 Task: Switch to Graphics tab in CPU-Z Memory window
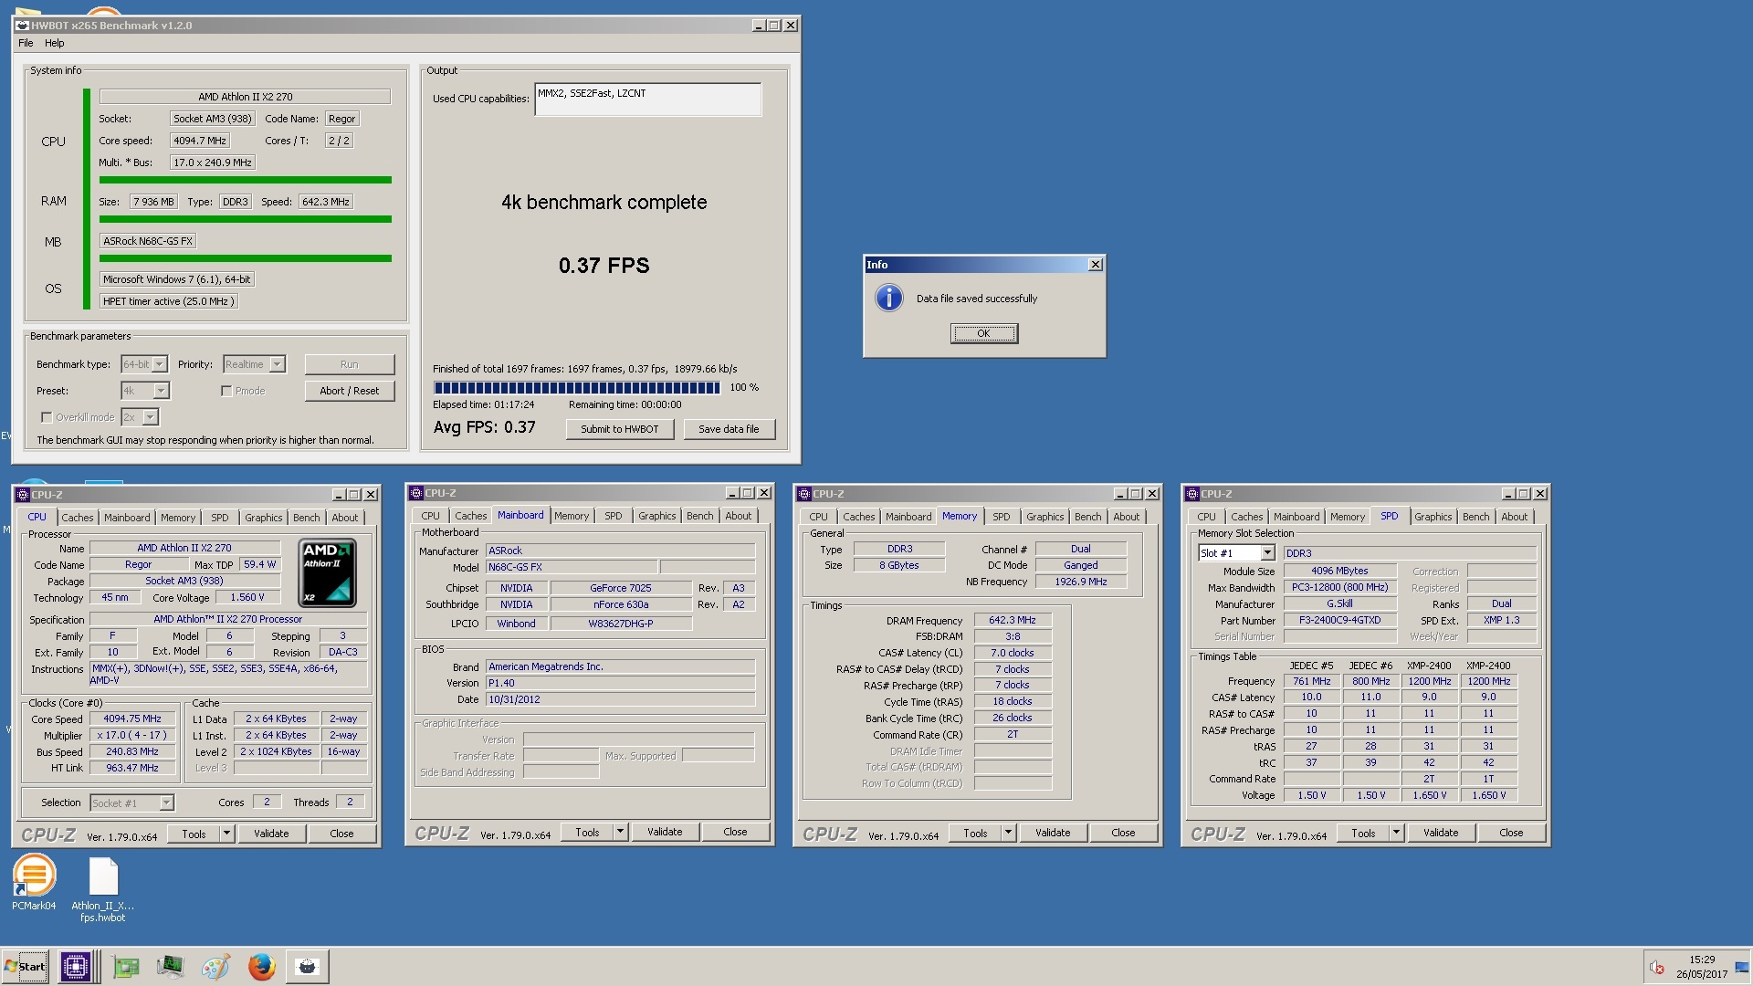[x=1044, y=517]
